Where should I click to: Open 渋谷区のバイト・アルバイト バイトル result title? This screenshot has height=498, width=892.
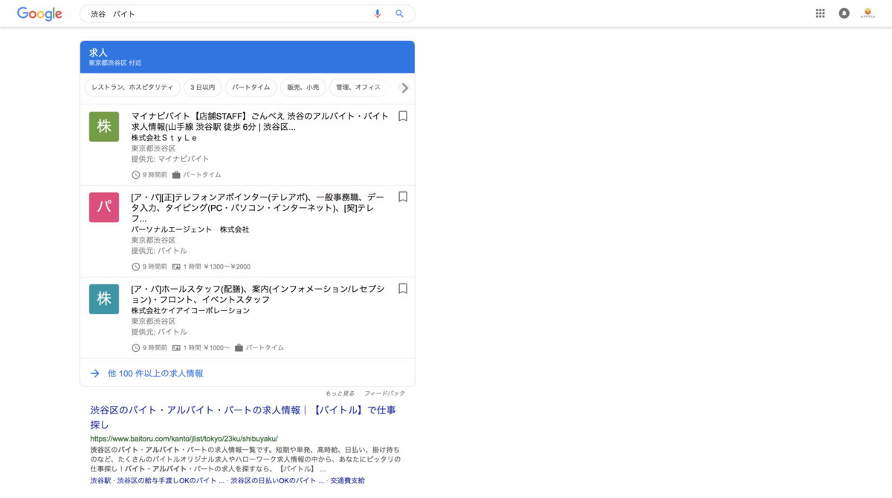tap(243, 417)
